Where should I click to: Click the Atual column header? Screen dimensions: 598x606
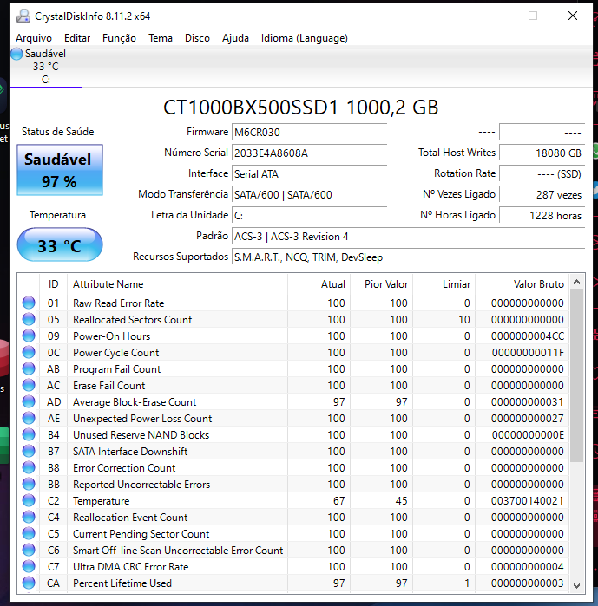pos(319,284)
